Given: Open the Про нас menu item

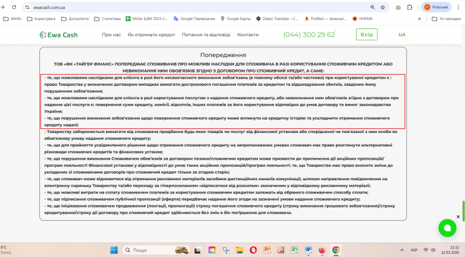Looking at the screenshot, I should [x=111, y=34].
